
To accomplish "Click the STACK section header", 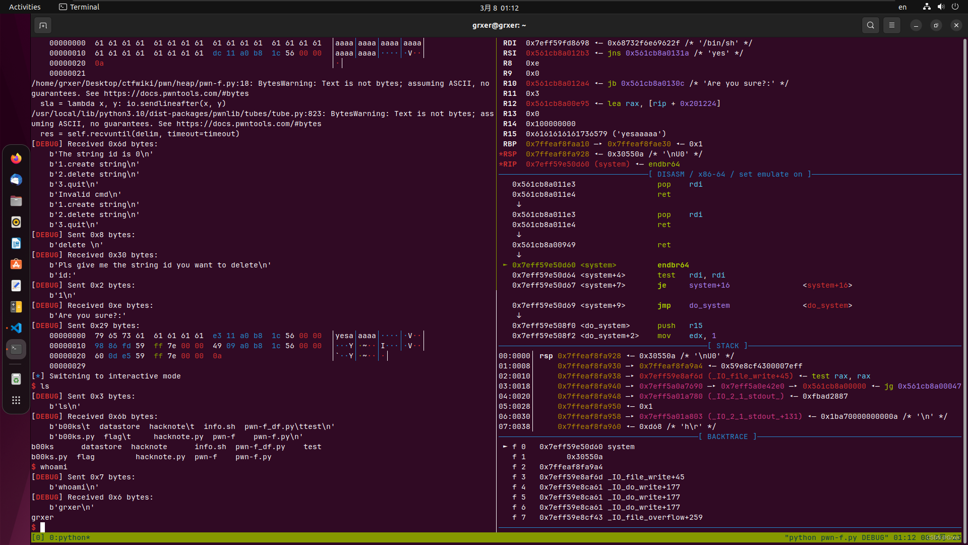I will 728,346.
